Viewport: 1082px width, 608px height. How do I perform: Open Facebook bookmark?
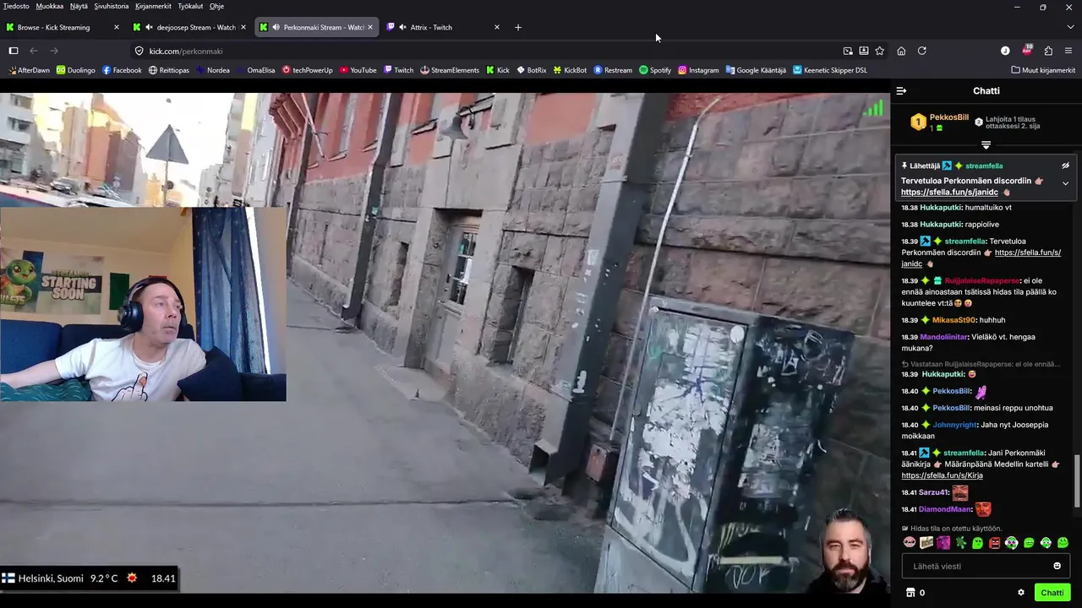tap(122, 70)
